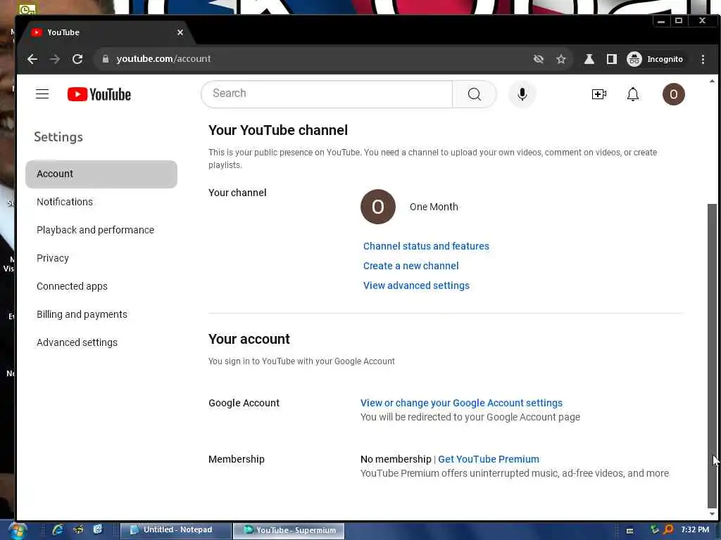This screenshot has height=540, width=721.
Task: Focus the YouTube Search field
Action: (x=327, y=94)
